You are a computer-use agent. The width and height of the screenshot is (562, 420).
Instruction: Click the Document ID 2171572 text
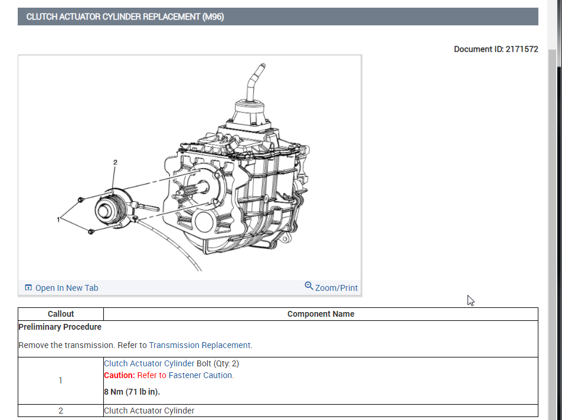tap(495, 49)
